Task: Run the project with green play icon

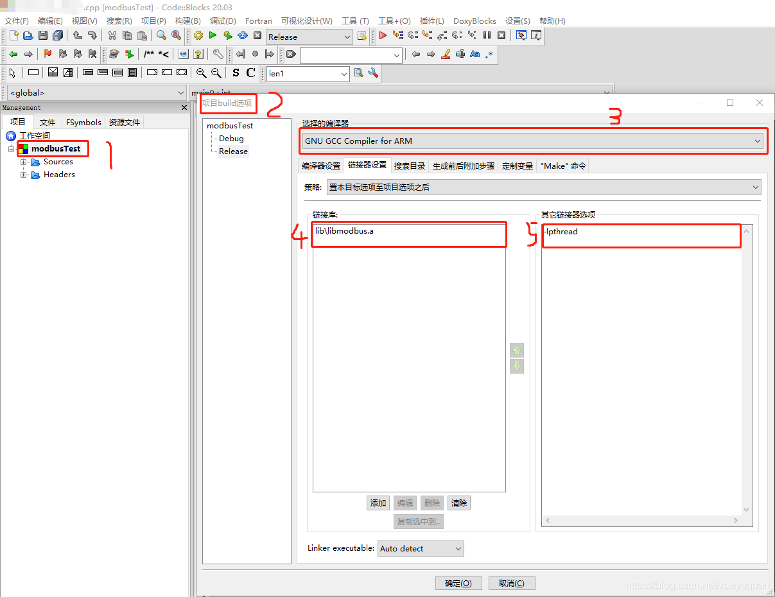Action: click(213, 36)
